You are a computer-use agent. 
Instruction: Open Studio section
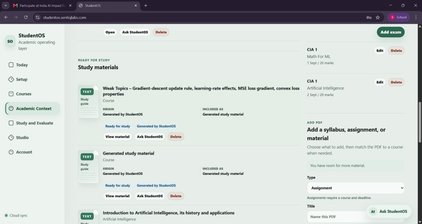(x=32, y=138)
